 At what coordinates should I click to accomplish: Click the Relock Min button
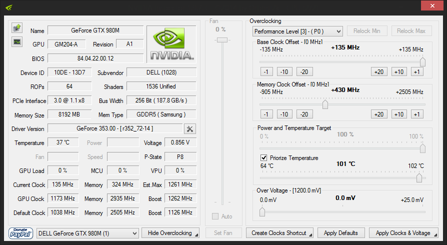(367, 31)
